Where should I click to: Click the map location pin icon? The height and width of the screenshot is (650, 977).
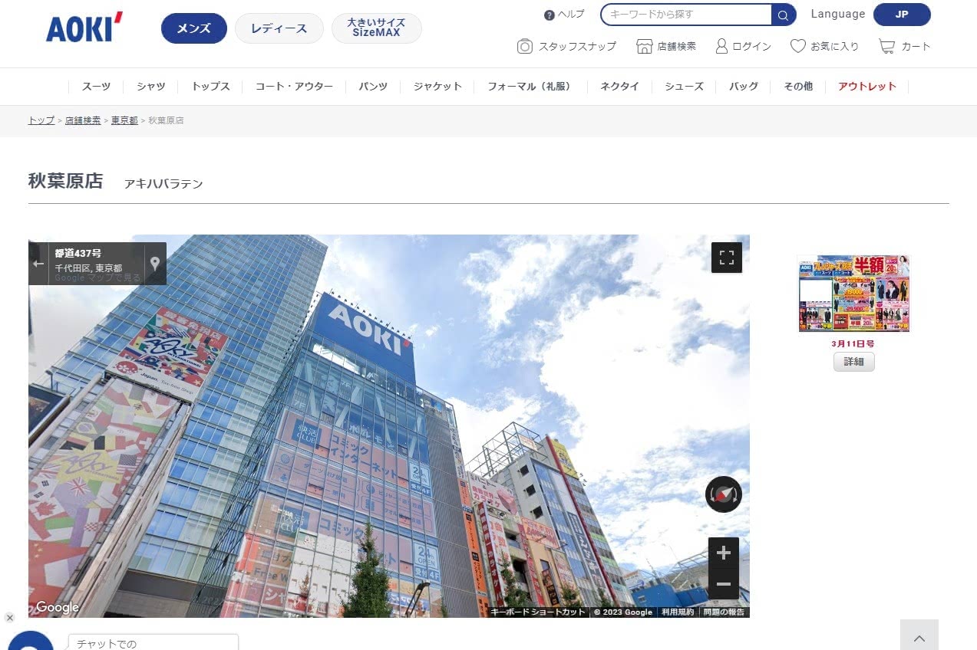(155, 264)
